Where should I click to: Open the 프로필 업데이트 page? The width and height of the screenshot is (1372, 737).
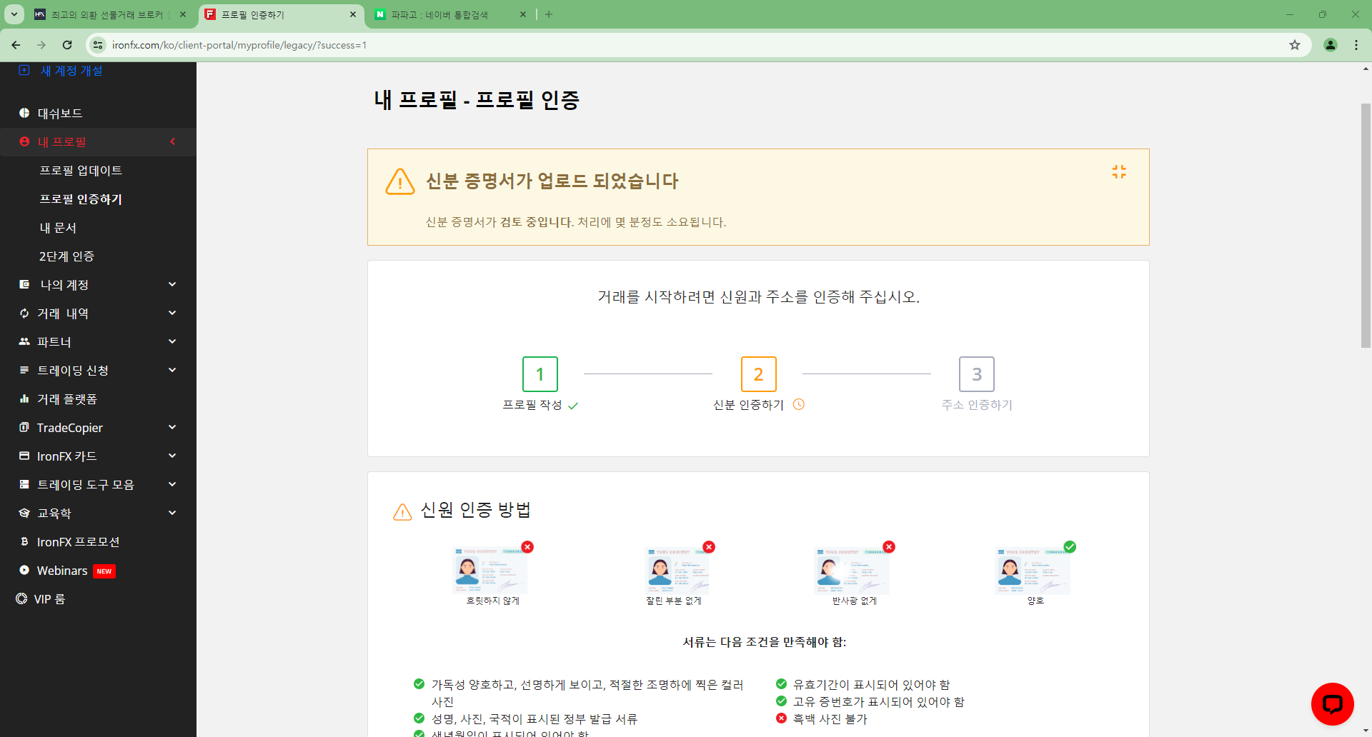pos(81,170)
